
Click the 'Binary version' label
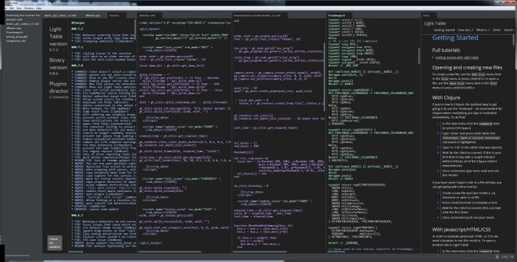58,64
